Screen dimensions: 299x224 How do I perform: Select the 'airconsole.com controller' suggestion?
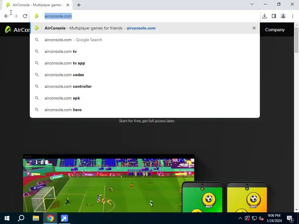(x=145, y=86)
